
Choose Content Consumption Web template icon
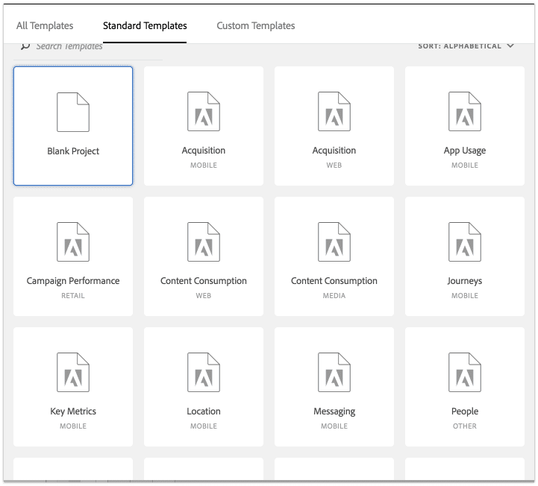click(x=204, y=242)
